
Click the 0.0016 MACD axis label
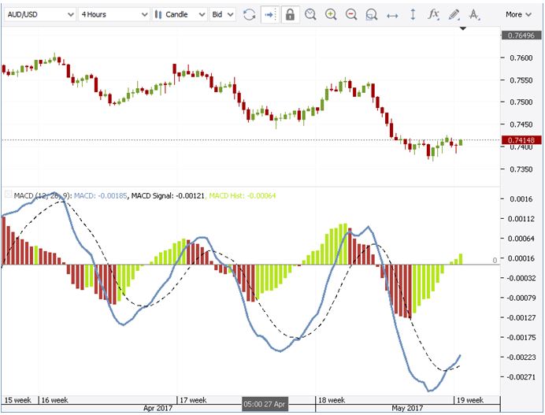pyautogui.click(x=521, y=199)
